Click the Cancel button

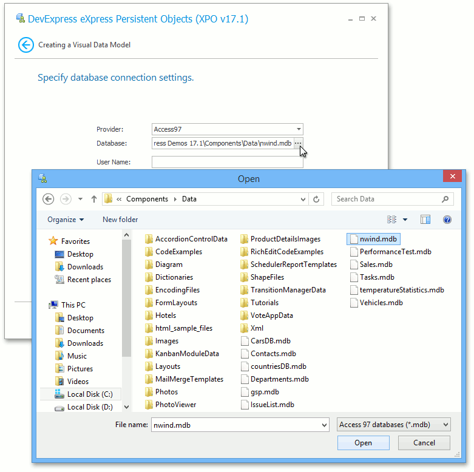coord(424,443)
